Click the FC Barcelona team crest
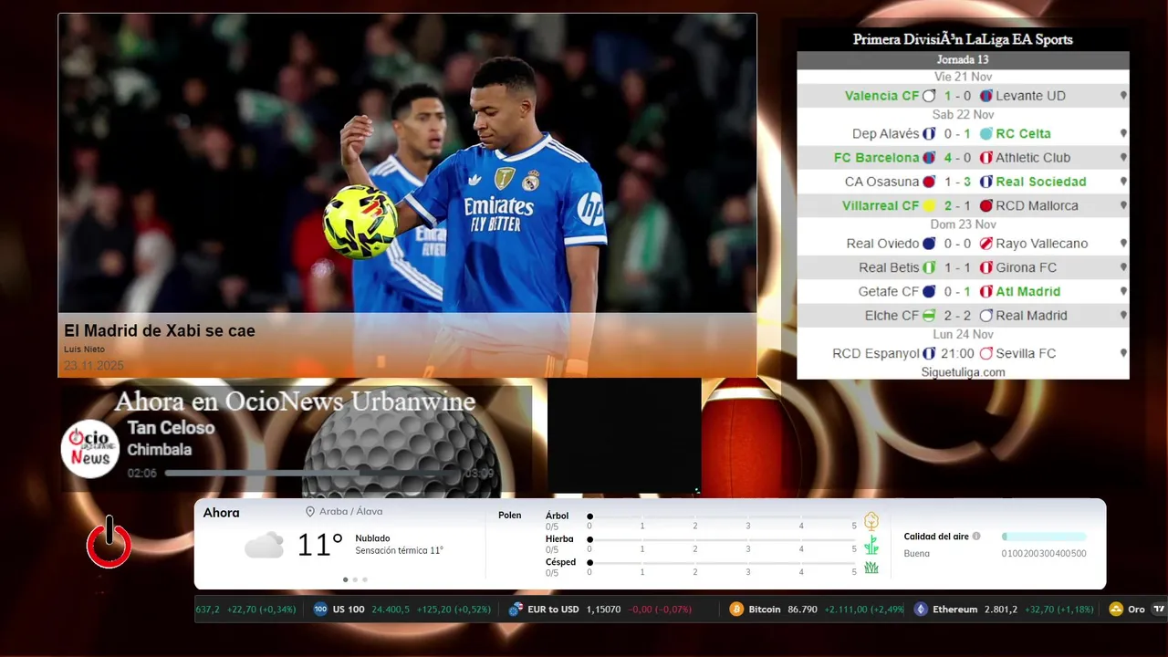The height and width of the screenshot is (657, 1168). (929, 158)
